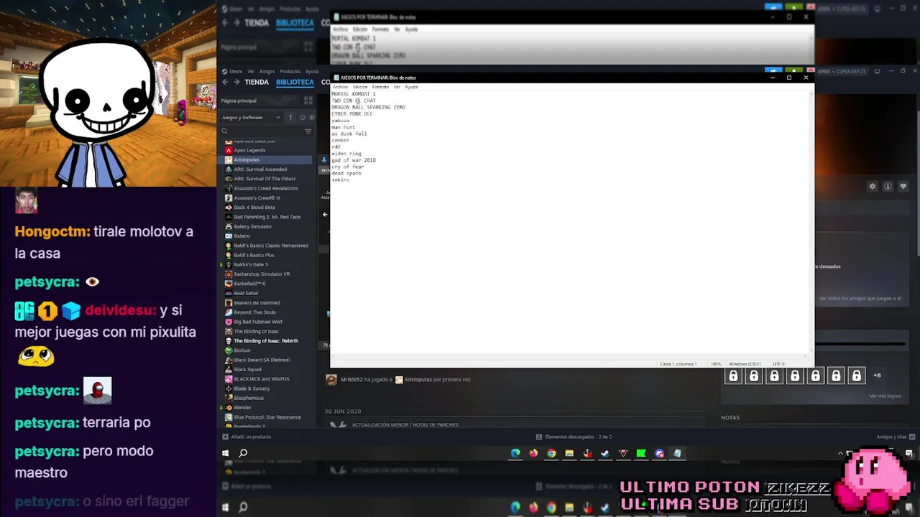Click the game info icon on Steam page

coord(888,187)
